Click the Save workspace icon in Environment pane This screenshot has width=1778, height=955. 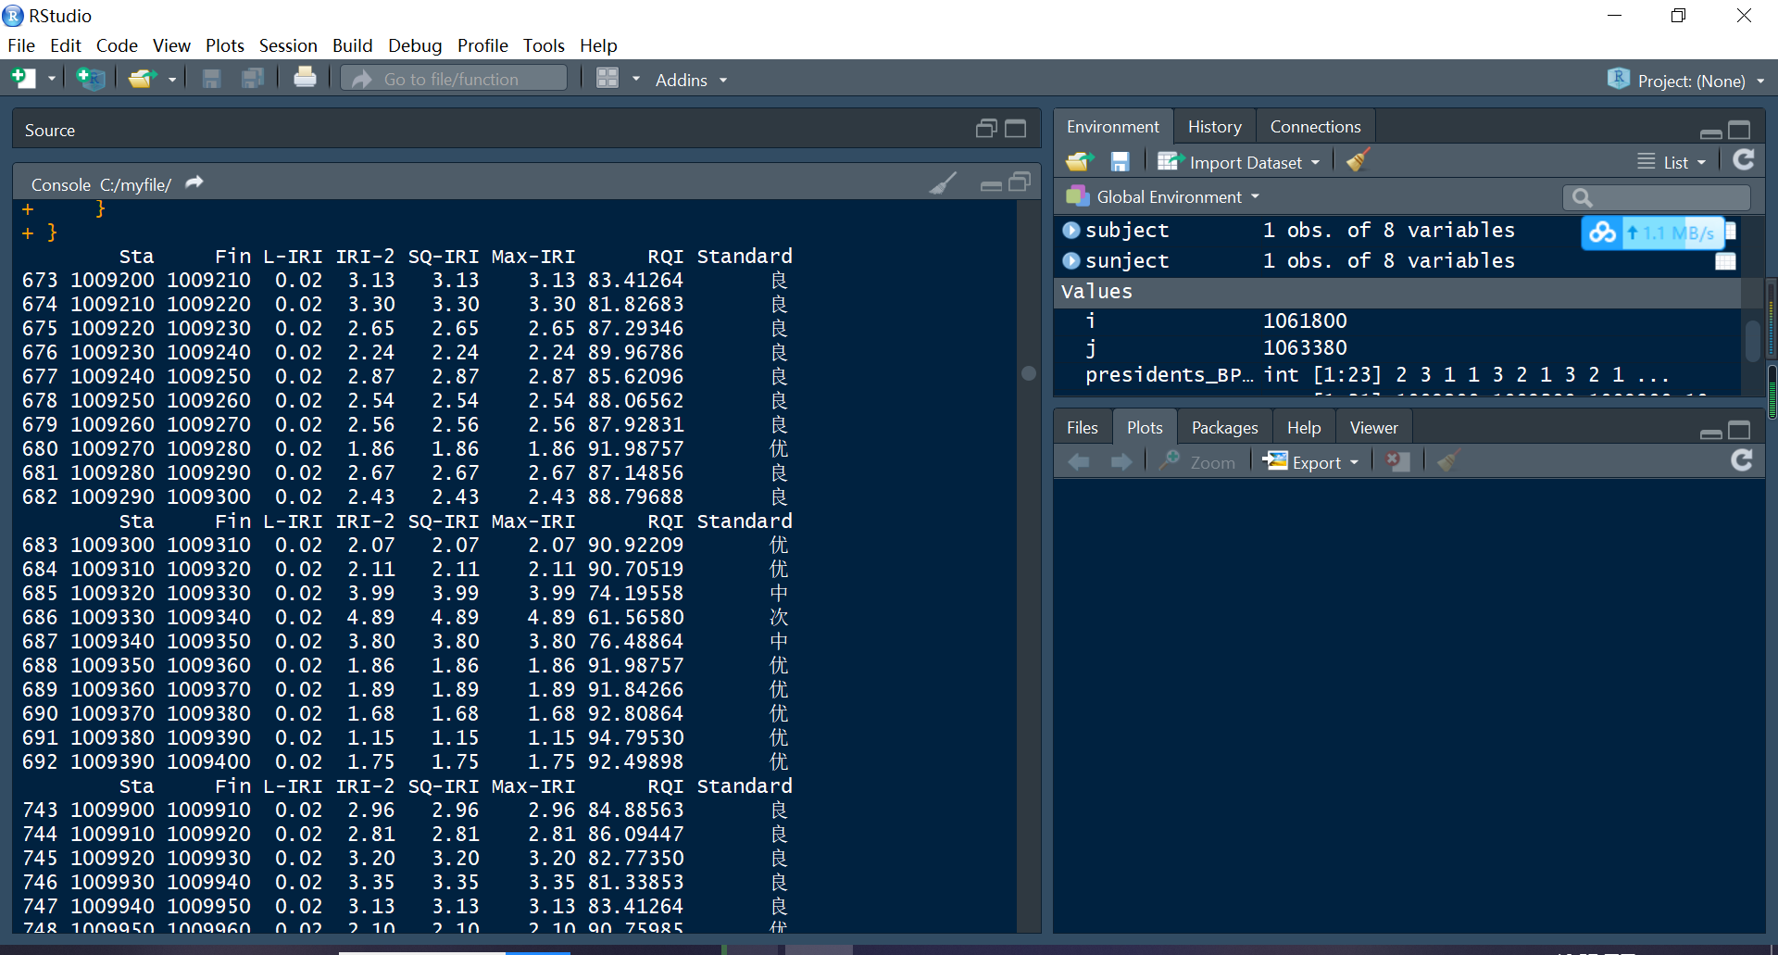(1120, 162)
